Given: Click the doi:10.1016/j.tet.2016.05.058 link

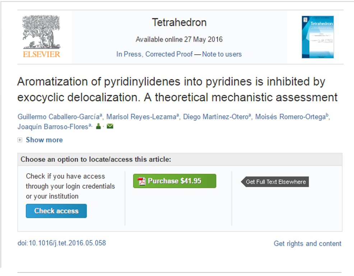Looking at the screenshot, I should (62, 243).
